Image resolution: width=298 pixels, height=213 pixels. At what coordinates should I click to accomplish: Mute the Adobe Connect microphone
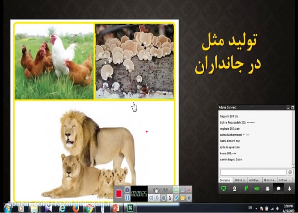coord(246,189)
